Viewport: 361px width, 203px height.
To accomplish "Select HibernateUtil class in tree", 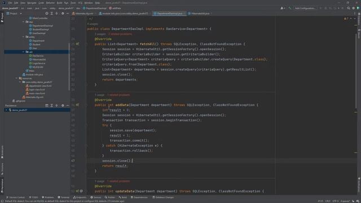I will tap(37, 59).
